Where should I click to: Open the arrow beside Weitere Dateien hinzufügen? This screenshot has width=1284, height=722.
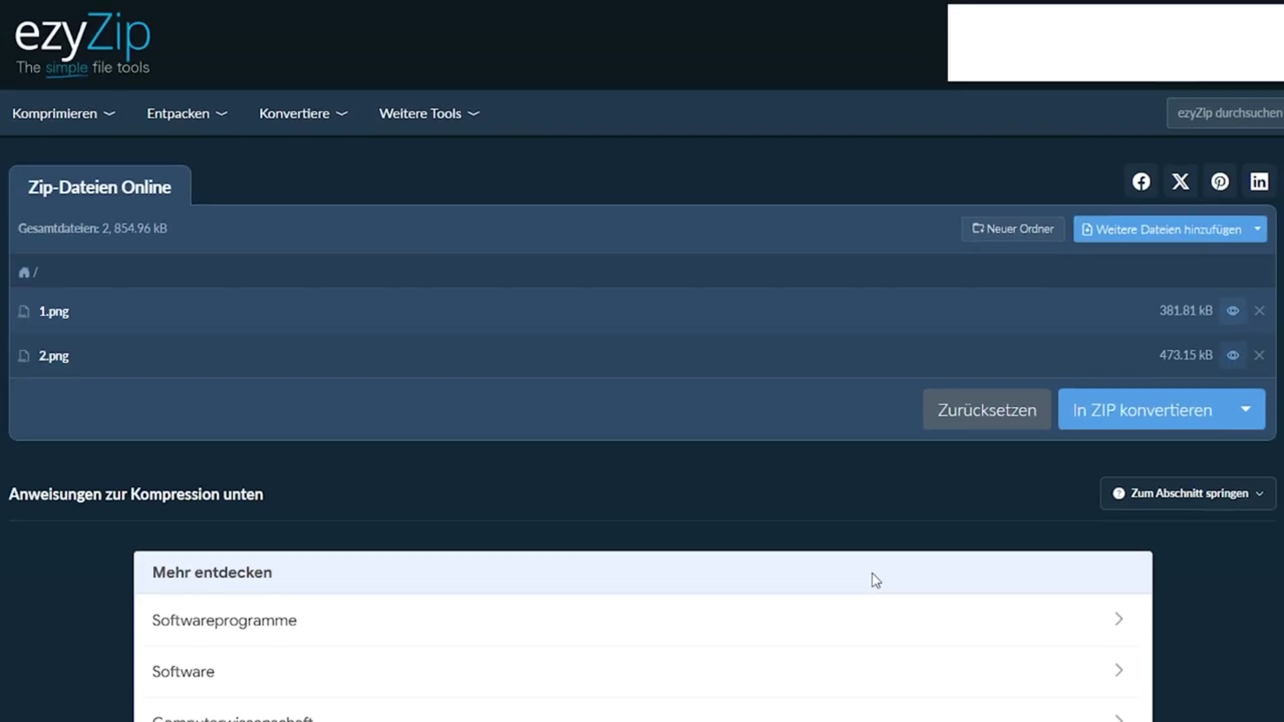click(x=1257, y=229)
